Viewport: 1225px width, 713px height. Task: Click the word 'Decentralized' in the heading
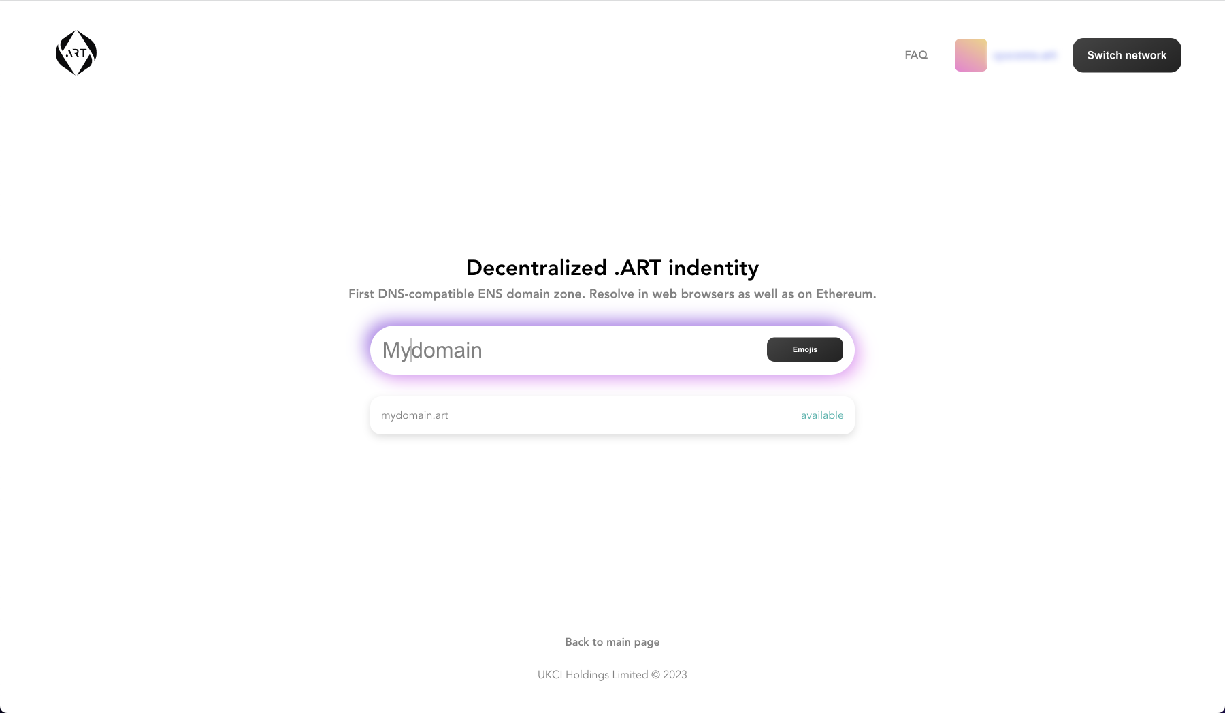coord(536,268)
